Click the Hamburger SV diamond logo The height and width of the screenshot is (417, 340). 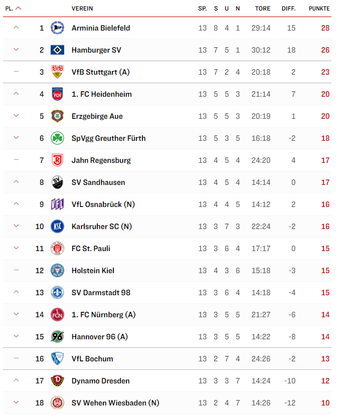pos(57,50)
